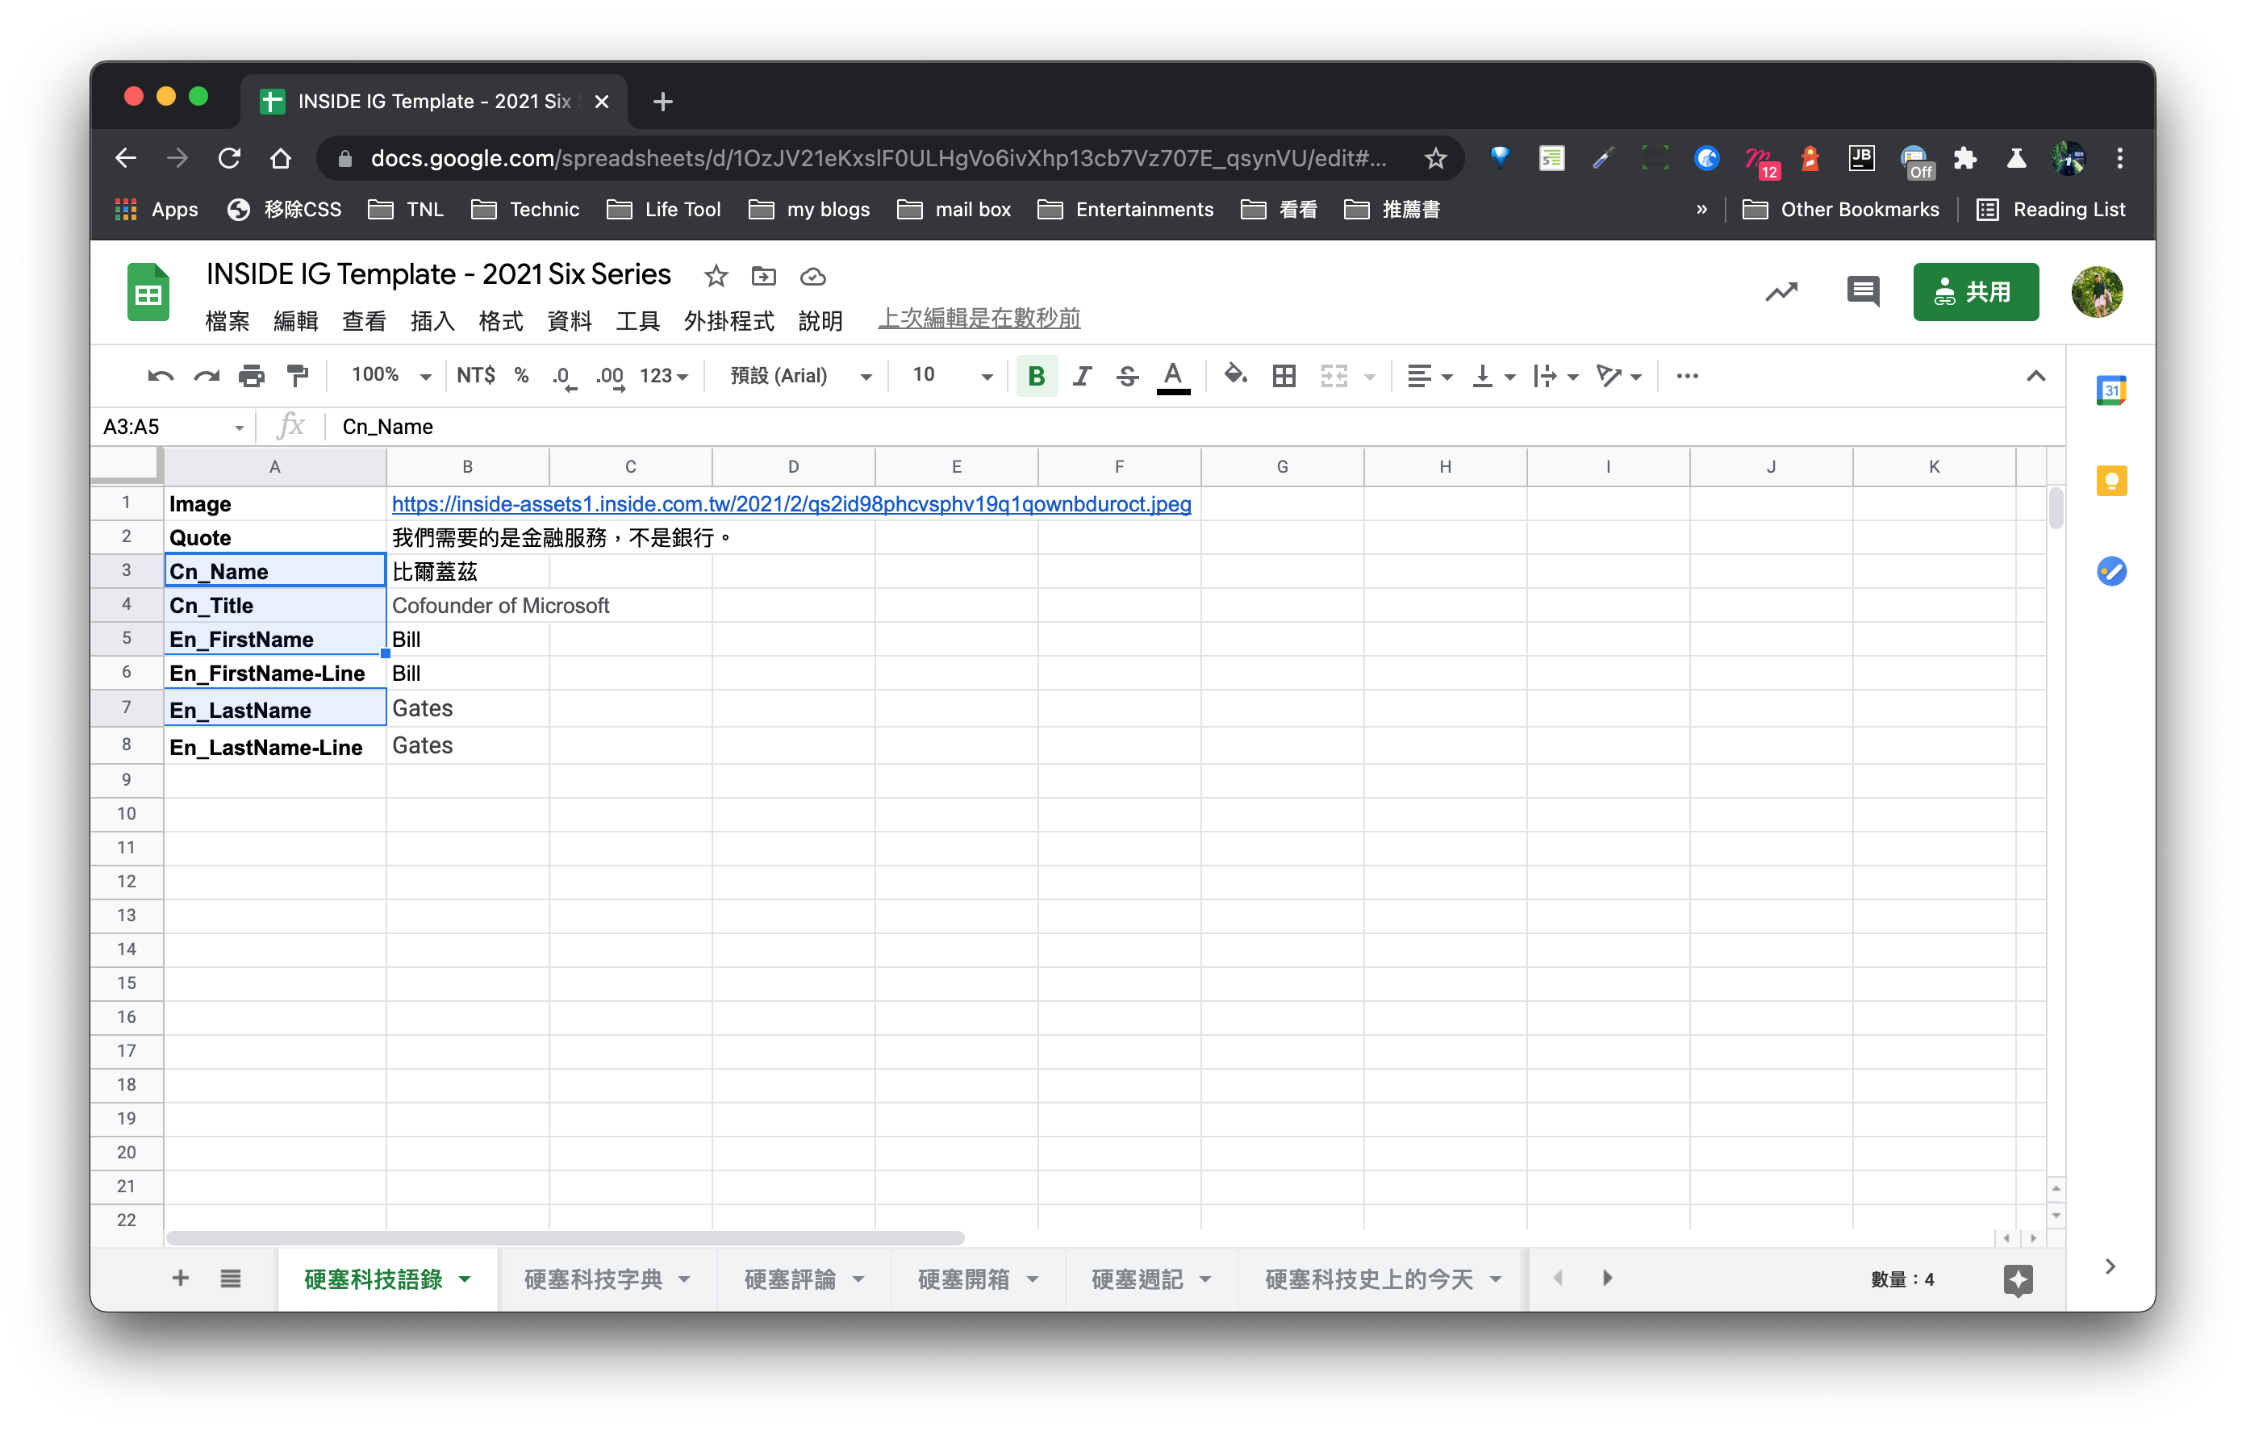This screenshot has width=2246, height=1431.
Task: Open merge cells dropdown arrow
Action: click(x=1369, y=377)
